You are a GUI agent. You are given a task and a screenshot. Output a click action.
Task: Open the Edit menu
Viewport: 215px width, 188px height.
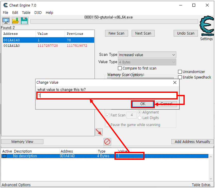click(x=15, y=13)
